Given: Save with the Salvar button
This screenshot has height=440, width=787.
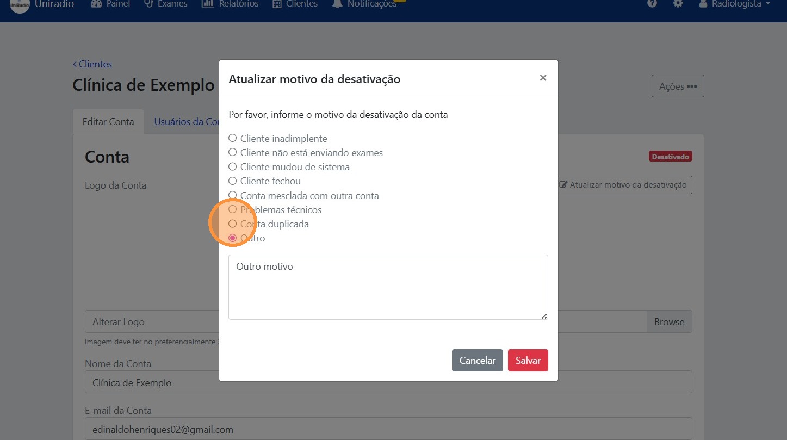Looking at the screenshot, I should [x=527, y=360].
